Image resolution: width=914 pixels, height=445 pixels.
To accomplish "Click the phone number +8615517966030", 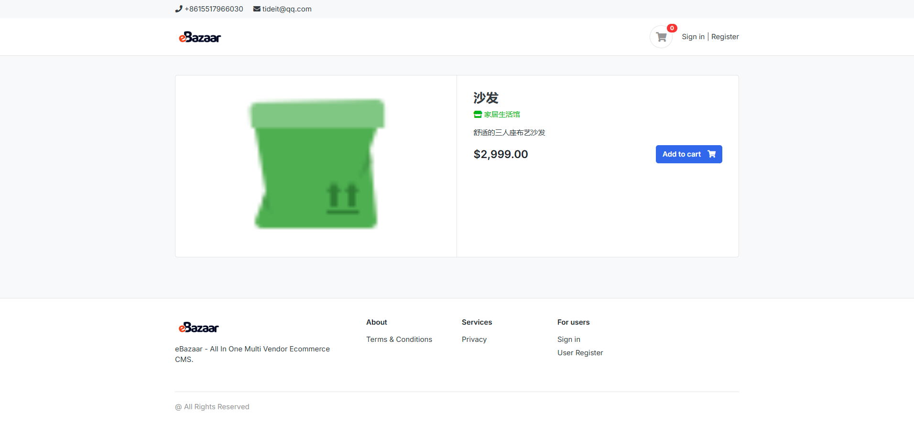I will click(214, 9).
